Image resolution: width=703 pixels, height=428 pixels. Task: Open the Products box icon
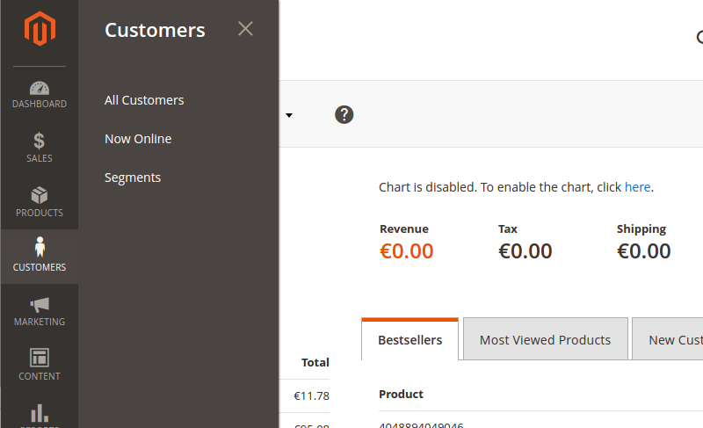click(x=40, y=195)
